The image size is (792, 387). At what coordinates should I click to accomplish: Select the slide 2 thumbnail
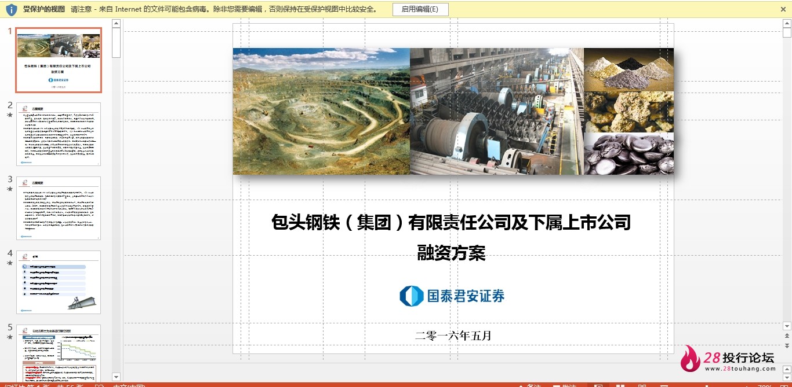pos(59,134)
